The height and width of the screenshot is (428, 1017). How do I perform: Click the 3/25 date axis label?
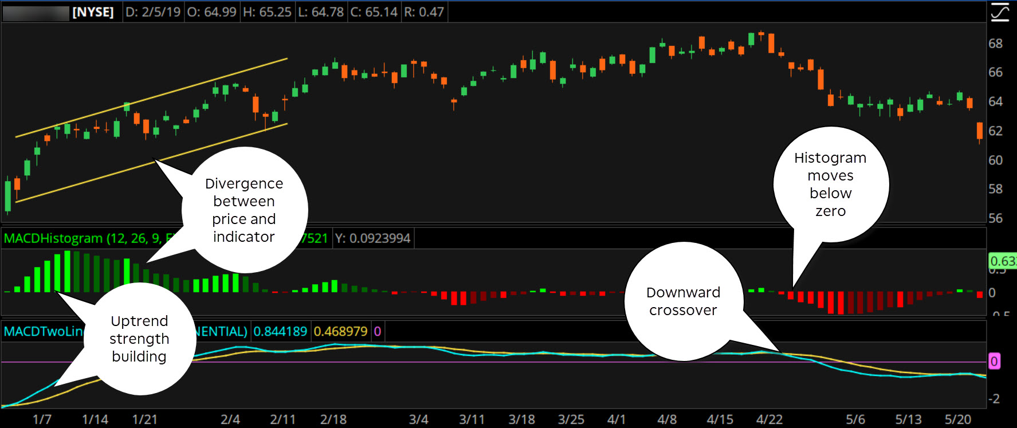(x=571, y=419)
